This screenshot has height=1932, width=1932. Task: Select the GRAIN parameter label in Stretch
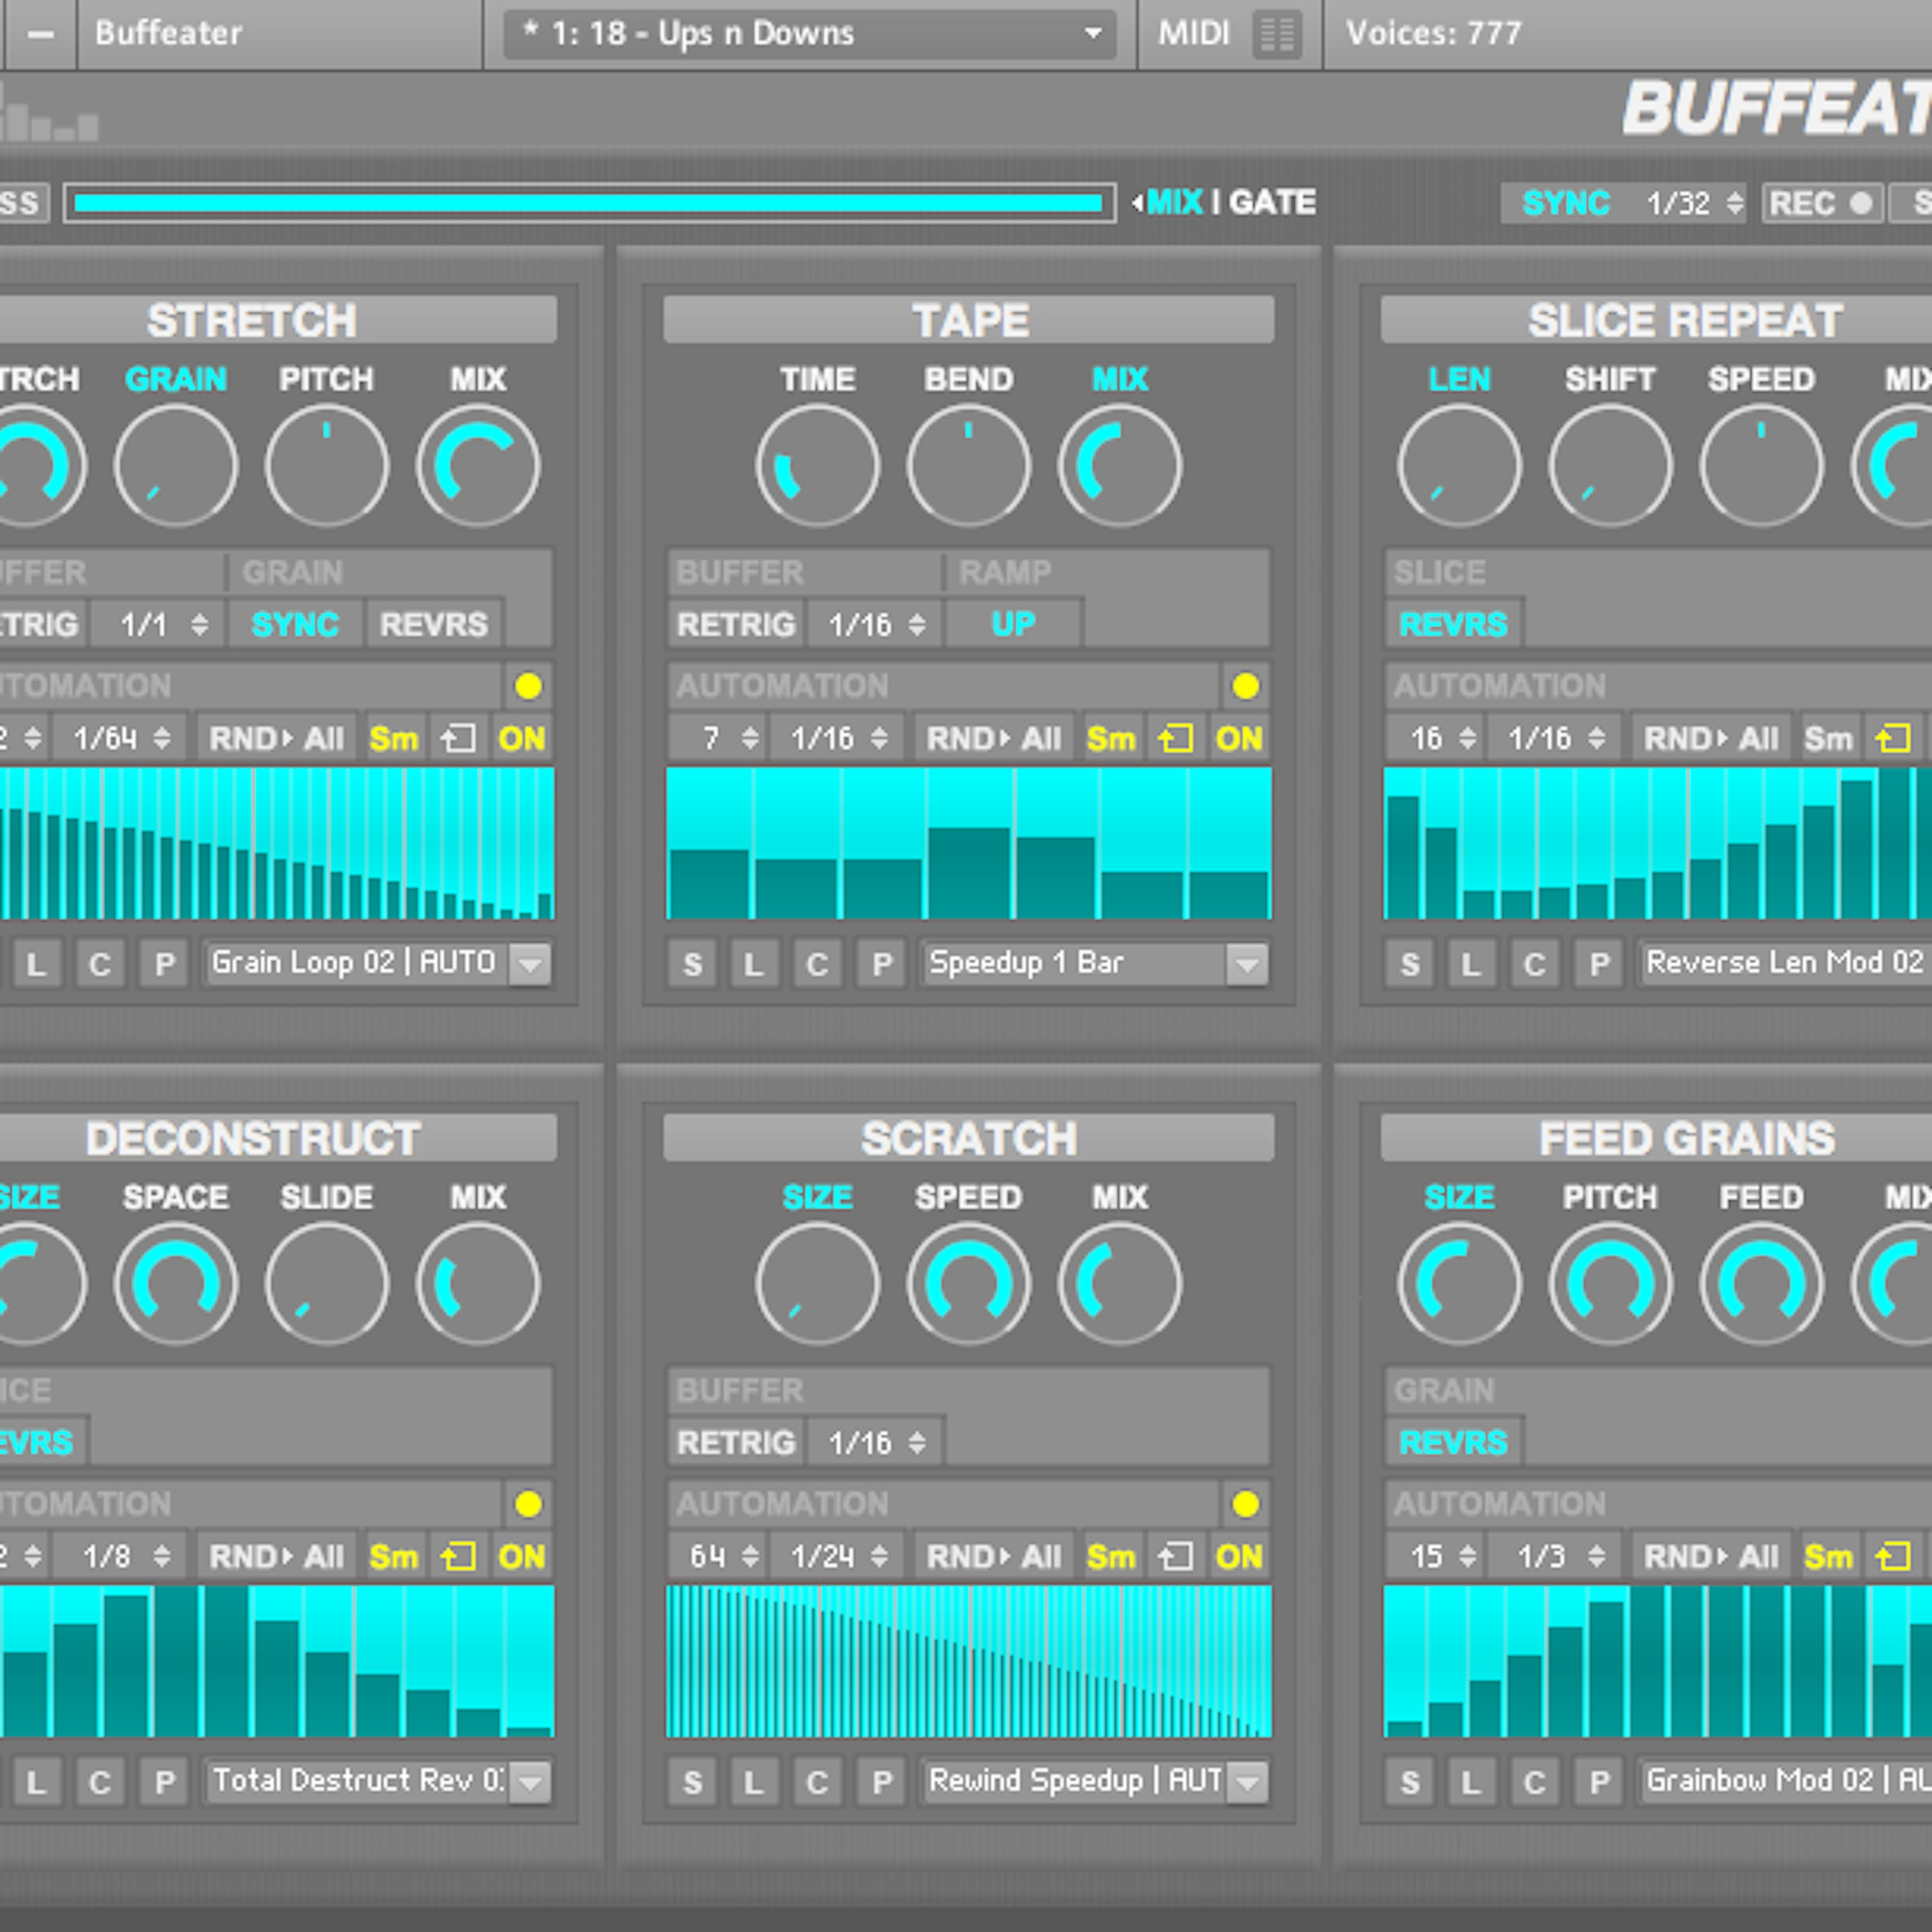click(176, 379)
